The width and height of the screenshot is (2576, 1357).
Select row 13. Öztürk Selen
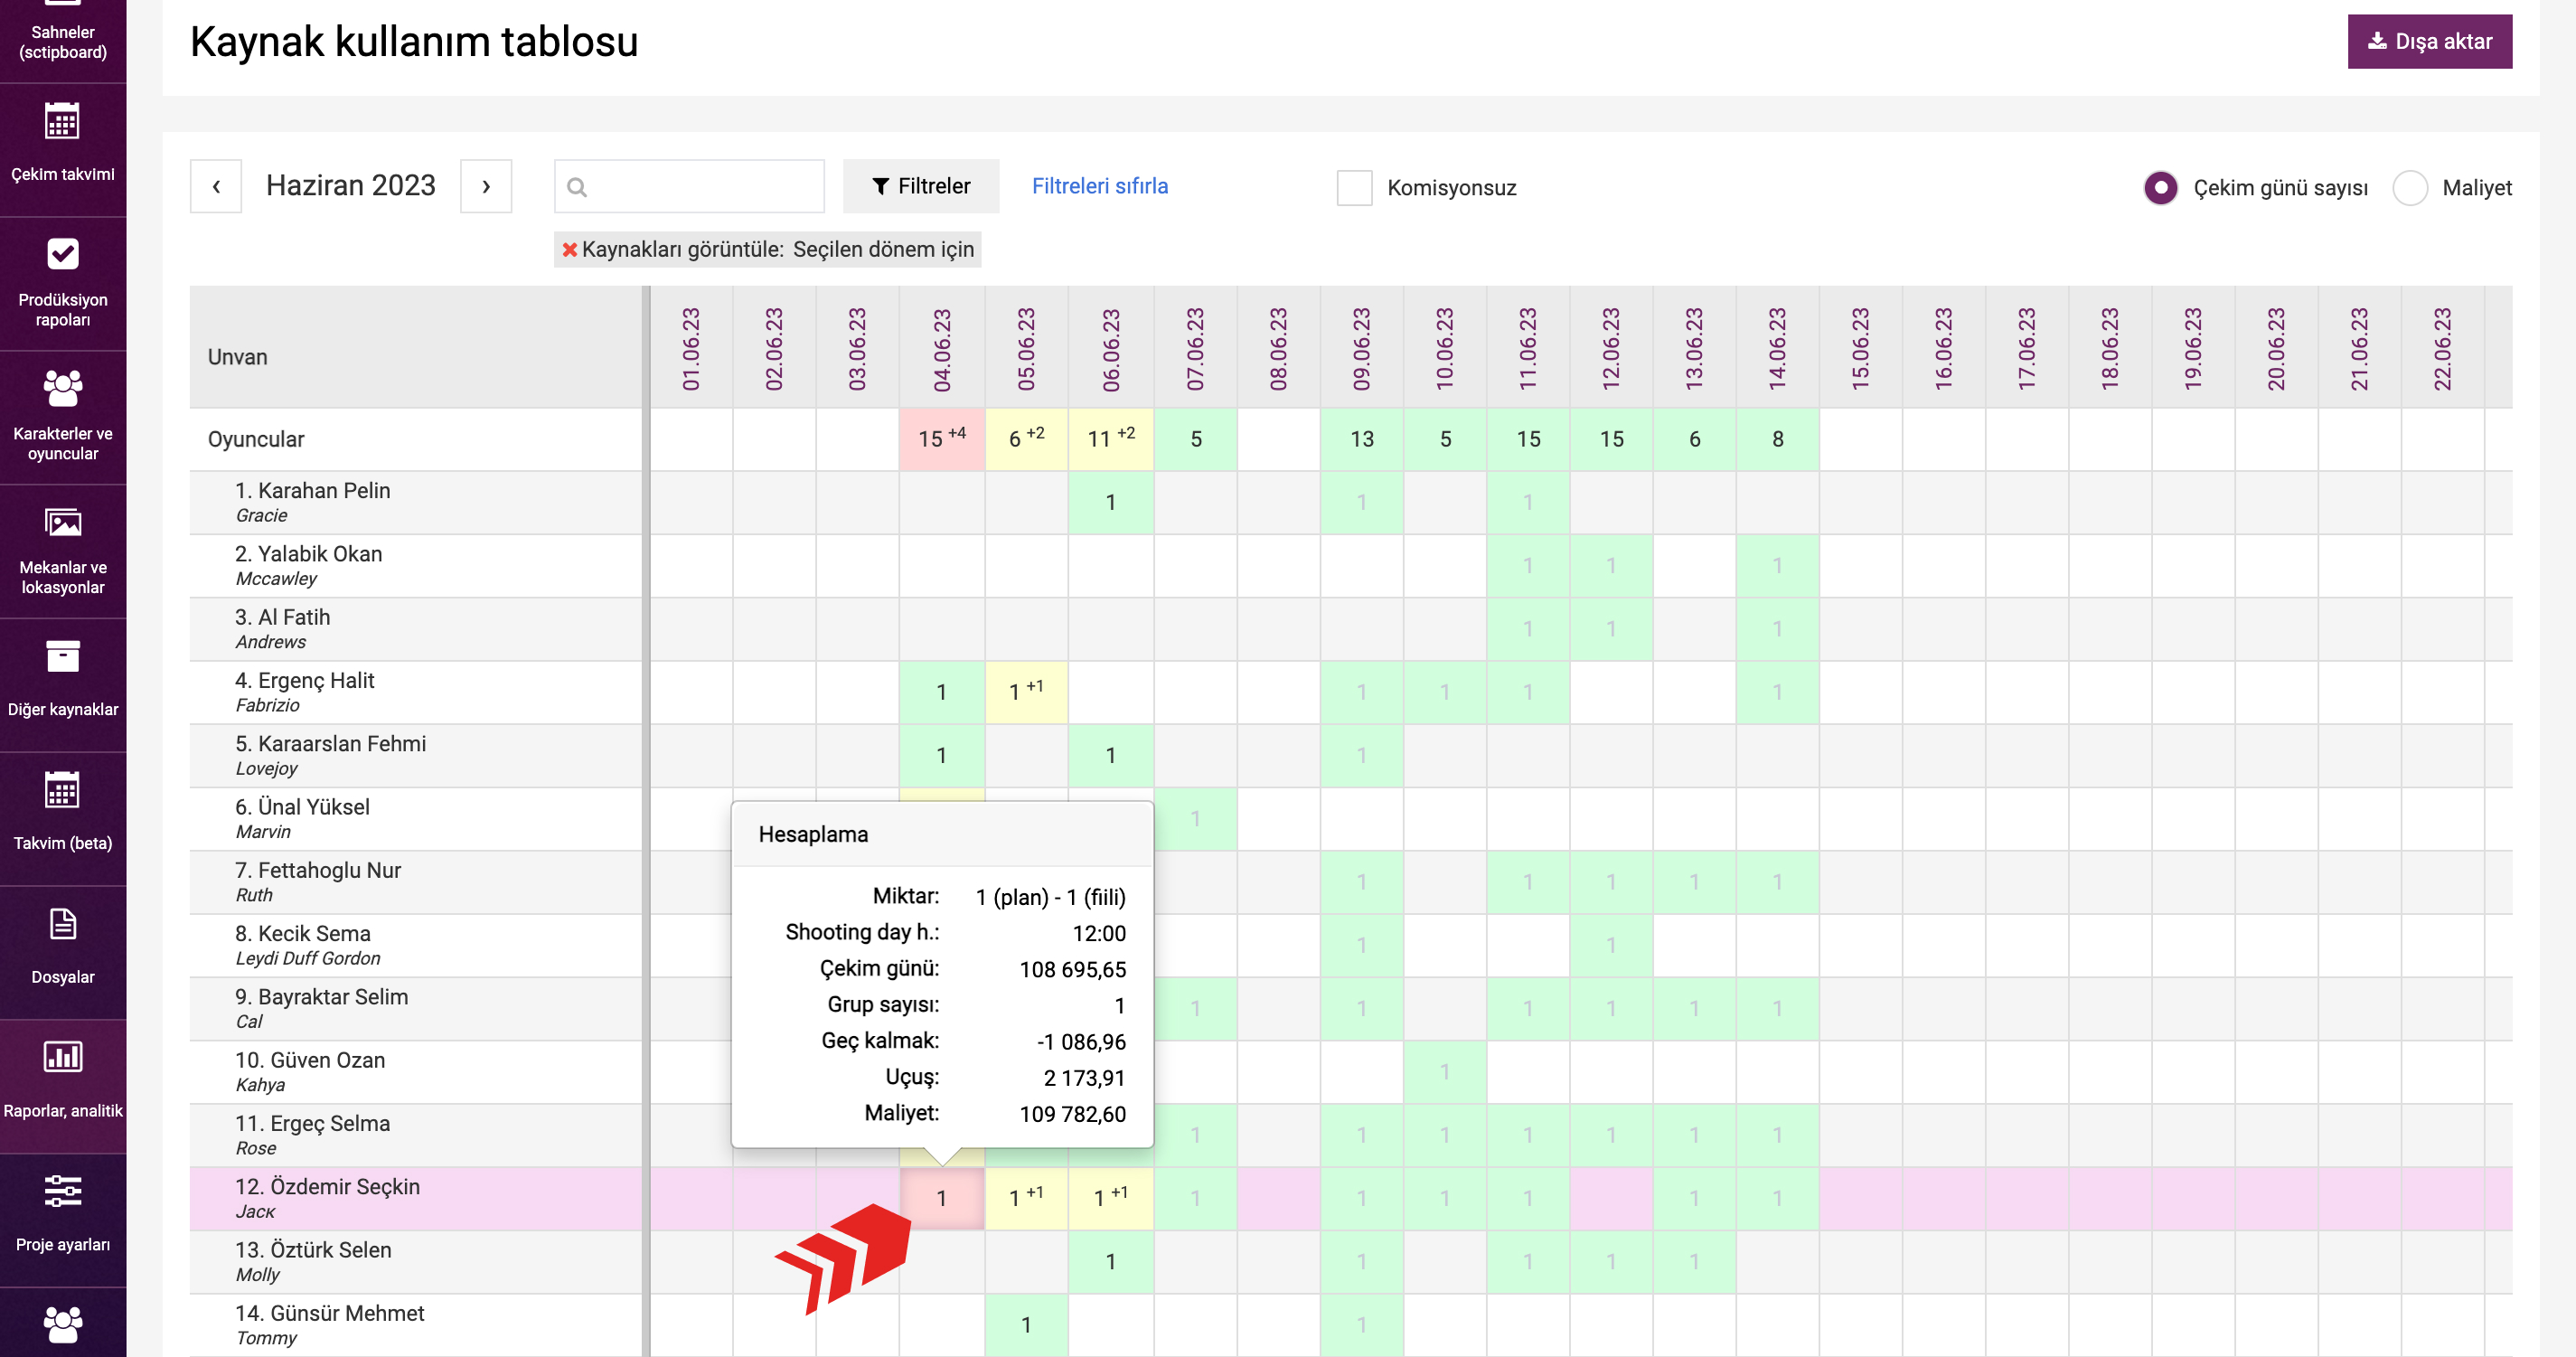coord(415,1261)
